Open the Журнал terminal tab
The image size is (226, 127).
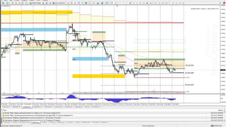click(104, 122)
